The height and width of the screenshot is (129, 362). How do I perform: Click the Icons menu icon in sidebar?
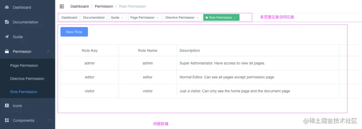tap(7, 106)
